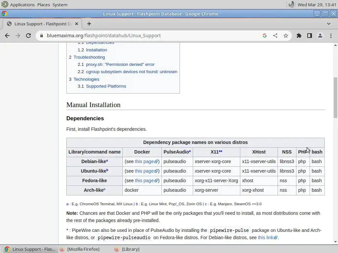Click 'pipewire-pulse' code text

point(229,230)
